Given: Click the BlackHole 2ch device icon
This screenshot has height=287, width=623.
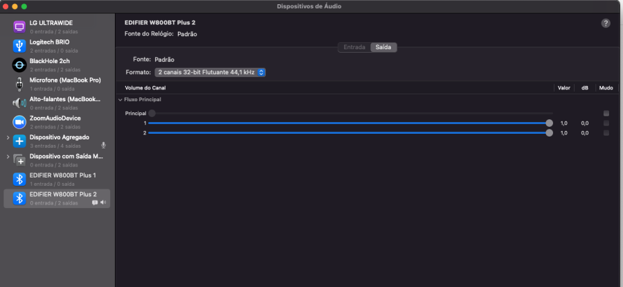Looking at the screenshot, I should 19,65.
